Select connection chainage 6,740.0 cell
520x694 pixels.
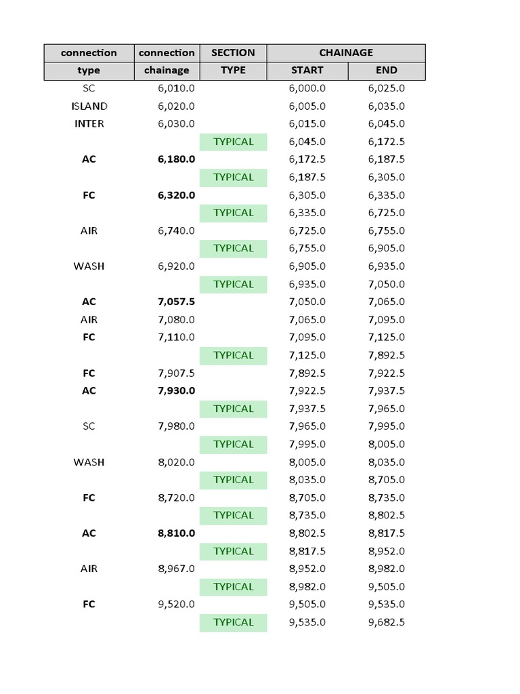176,230
